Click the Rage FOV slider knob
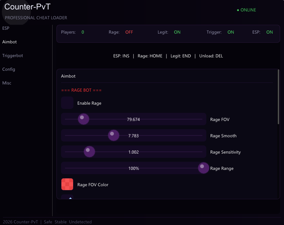This screenshot has width=284, height=225. tap(84, 119)
